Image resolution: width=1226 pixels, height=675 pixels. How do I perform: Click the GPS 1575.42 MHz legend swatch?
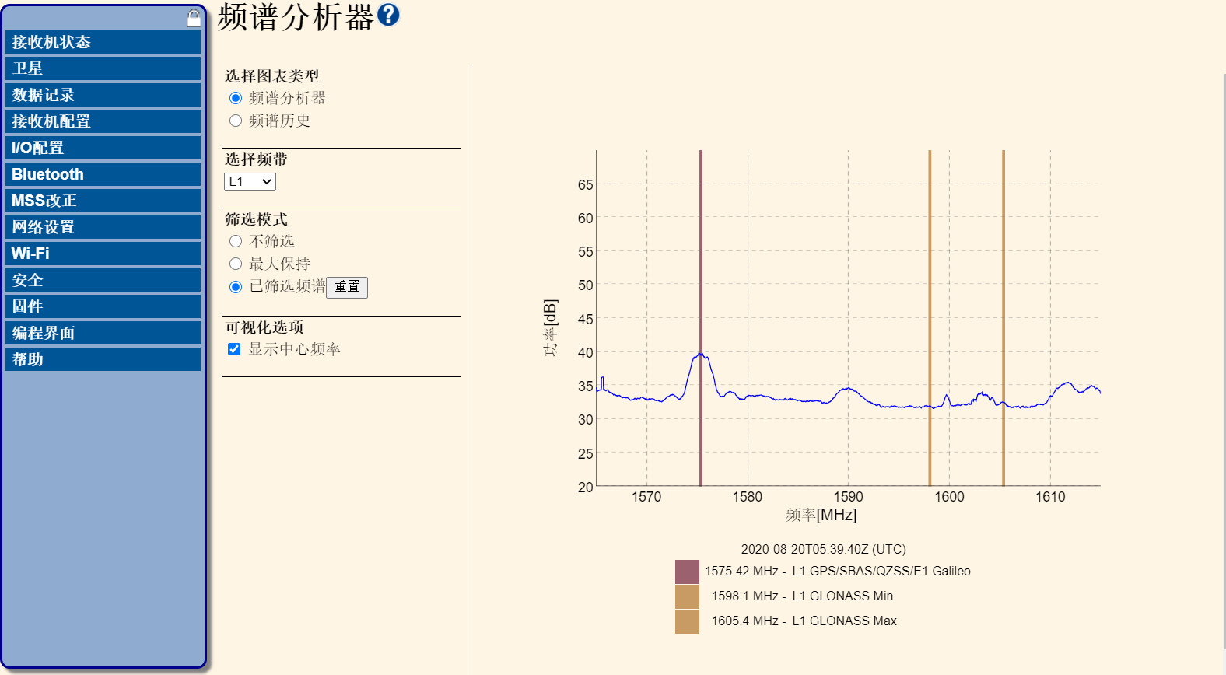pos(687,572)
